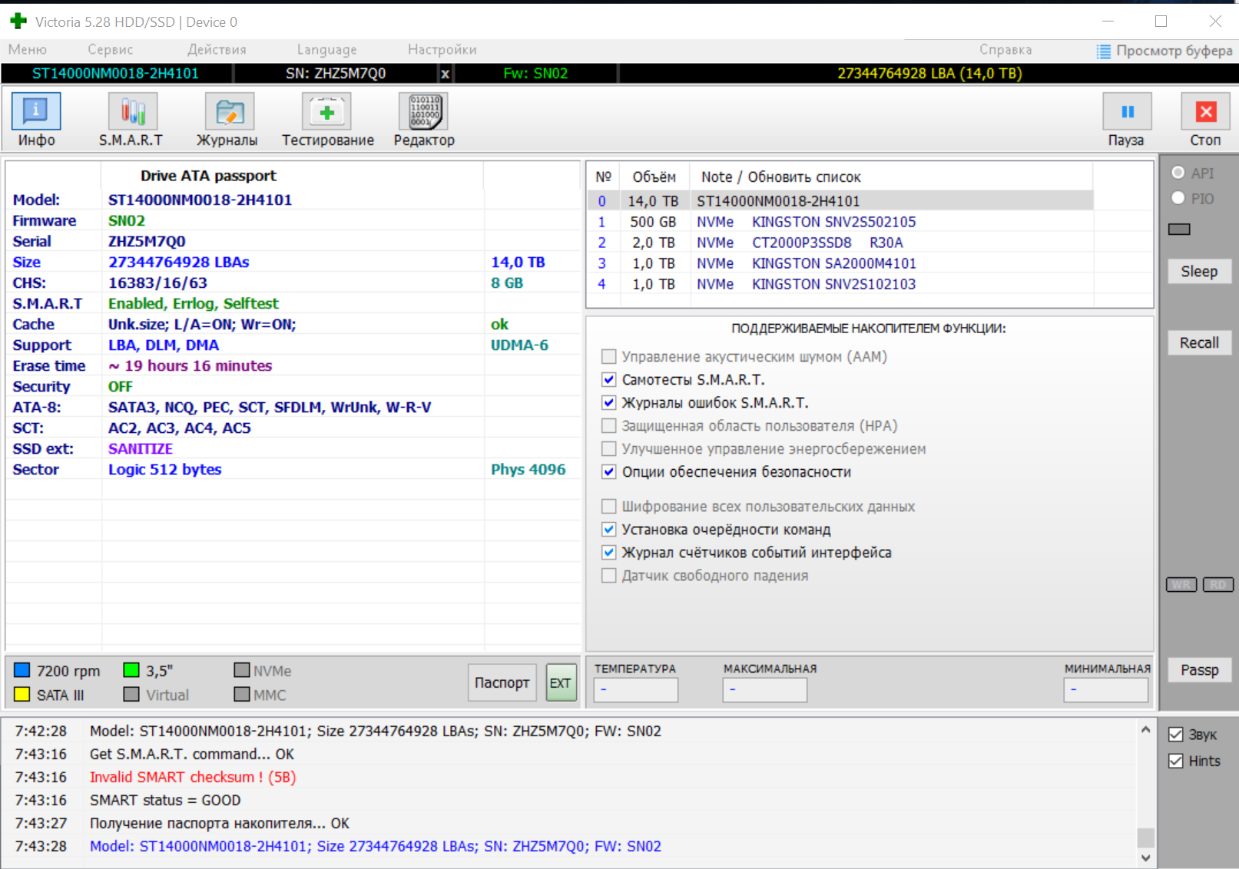Click the Sleep button
Image resolution: width=1239 pixels, height=869 pixels.
click(x=1199, y=271)
